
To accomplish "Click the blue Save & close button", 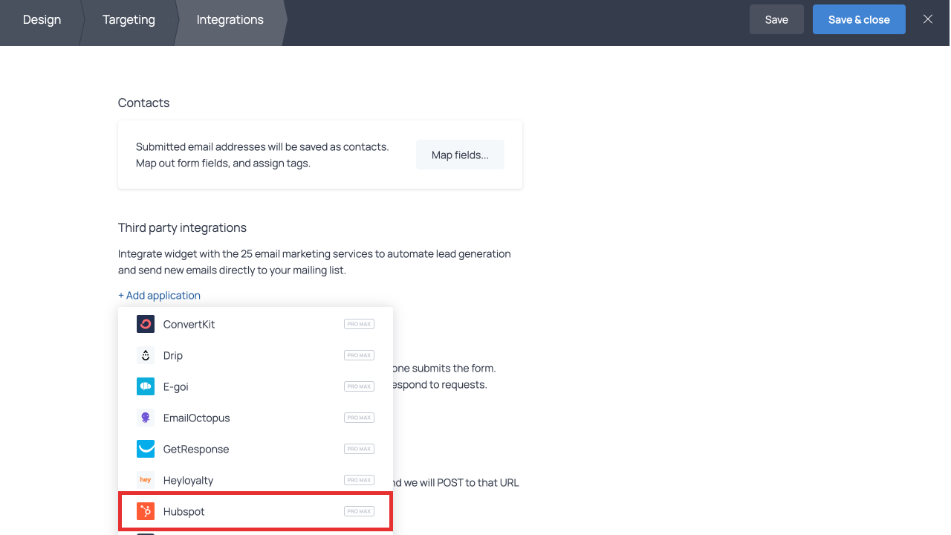I will (x=859, y=20).
